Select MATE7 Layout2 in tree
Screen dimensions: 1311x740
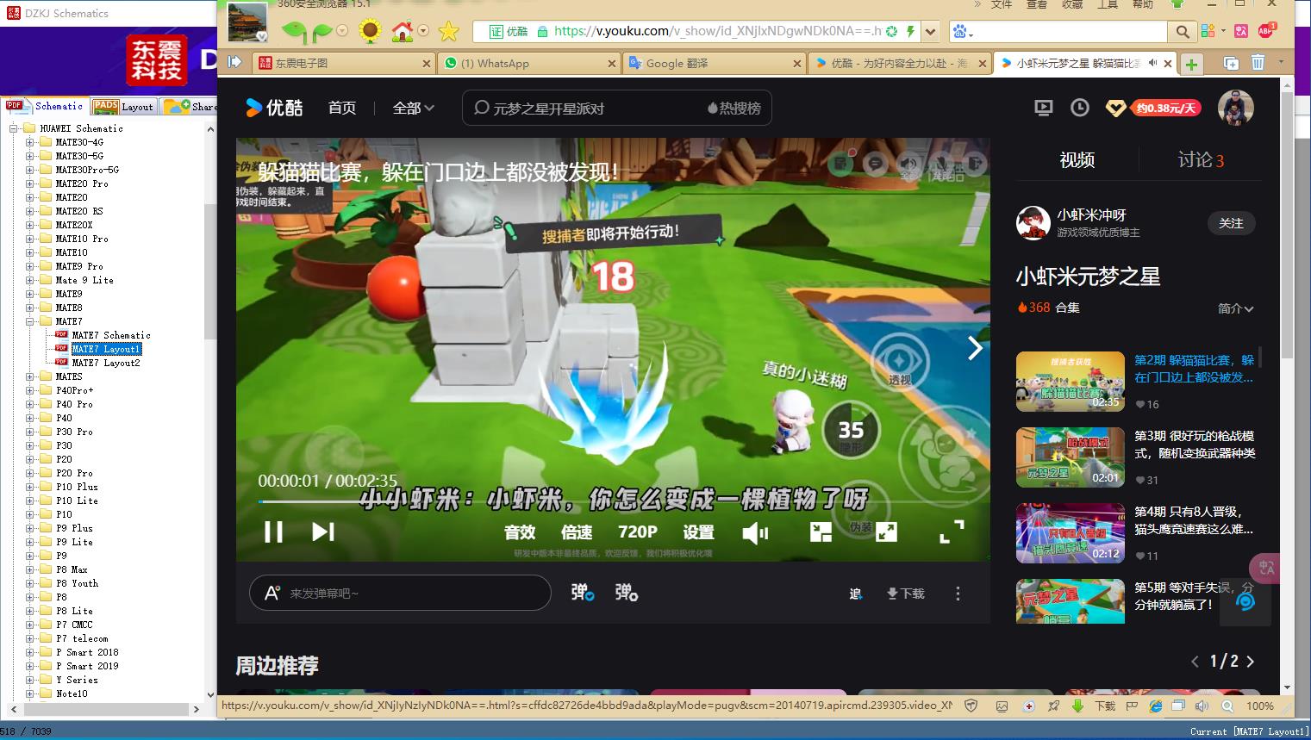(x=105, y=363)
